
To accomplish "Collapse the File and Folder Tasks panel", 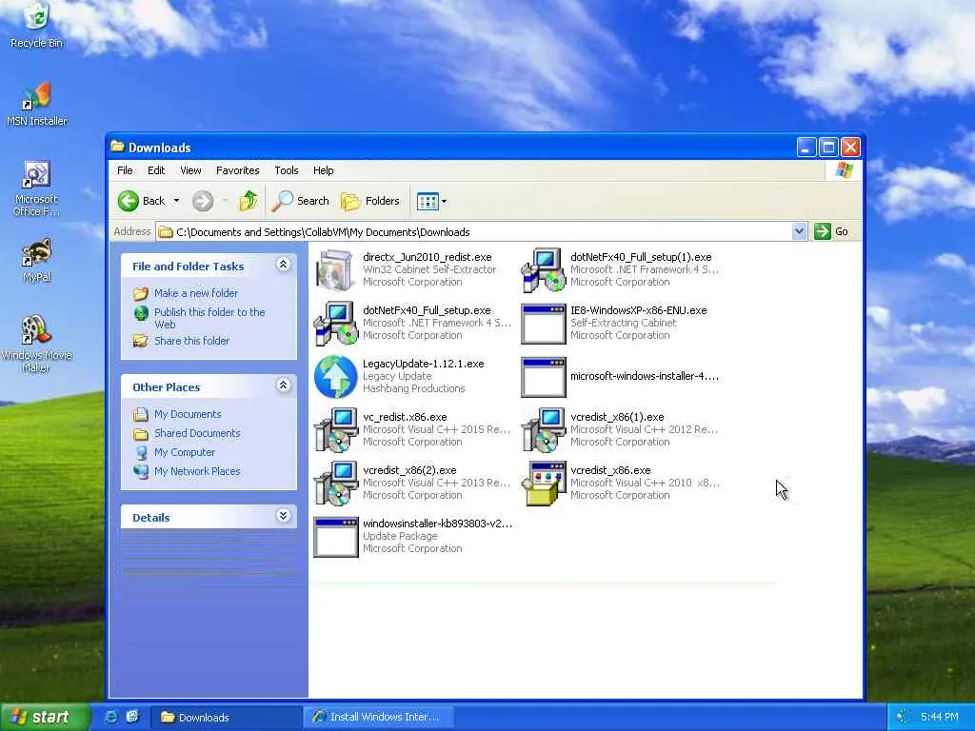I will (x=283, y=266).
